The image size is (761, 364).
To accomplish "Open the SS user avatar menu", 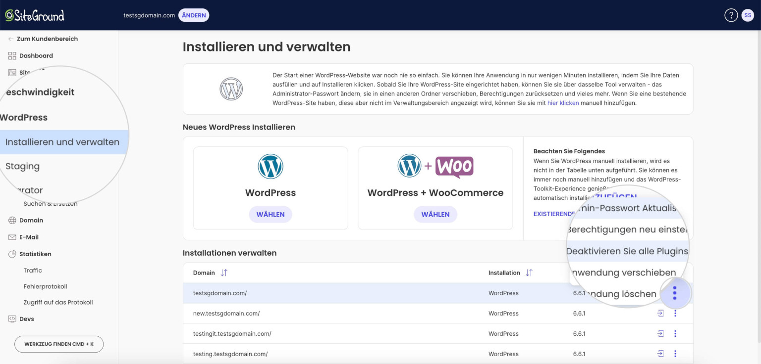I will (748, 15).
